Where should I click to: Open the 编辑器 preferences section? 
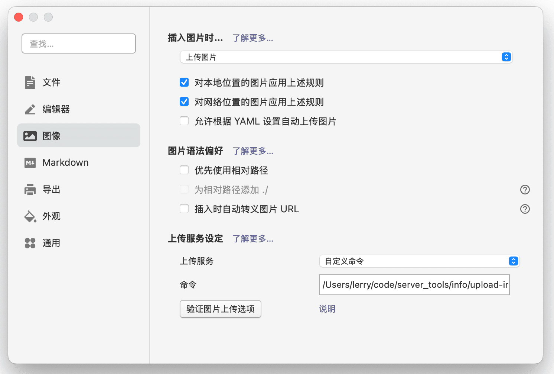(79, 109)
